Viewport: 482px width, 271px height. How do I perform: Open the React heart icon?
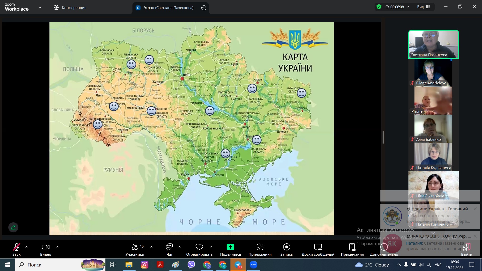point(199,247)
